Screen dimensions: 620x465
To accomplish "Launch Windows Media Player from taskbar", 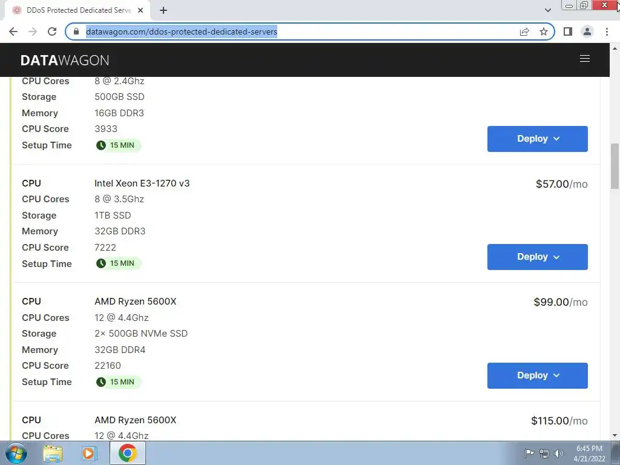I will pyautogui.click(x=90, y=453).
